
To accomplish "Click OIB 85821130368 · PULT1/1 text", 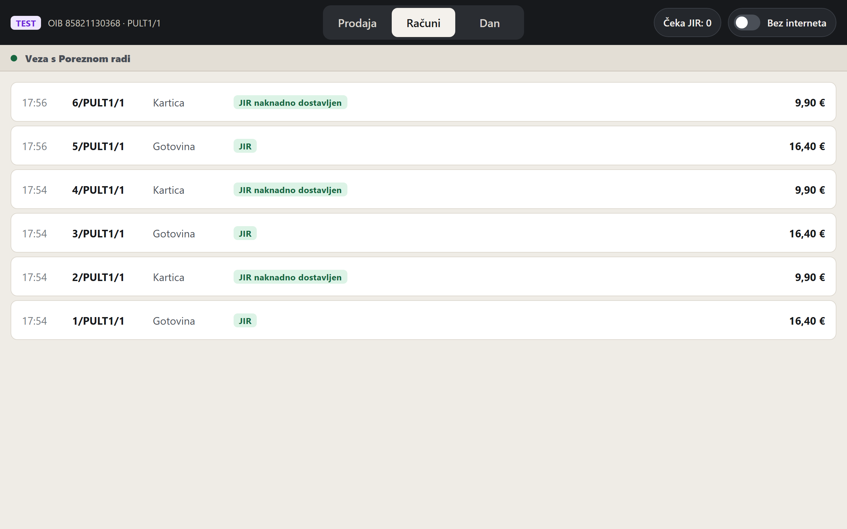I will tap(104, 23).
